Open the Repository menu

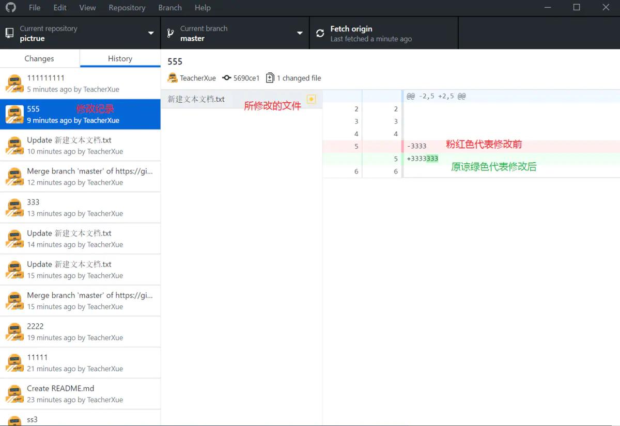click(x=127, y=8)
